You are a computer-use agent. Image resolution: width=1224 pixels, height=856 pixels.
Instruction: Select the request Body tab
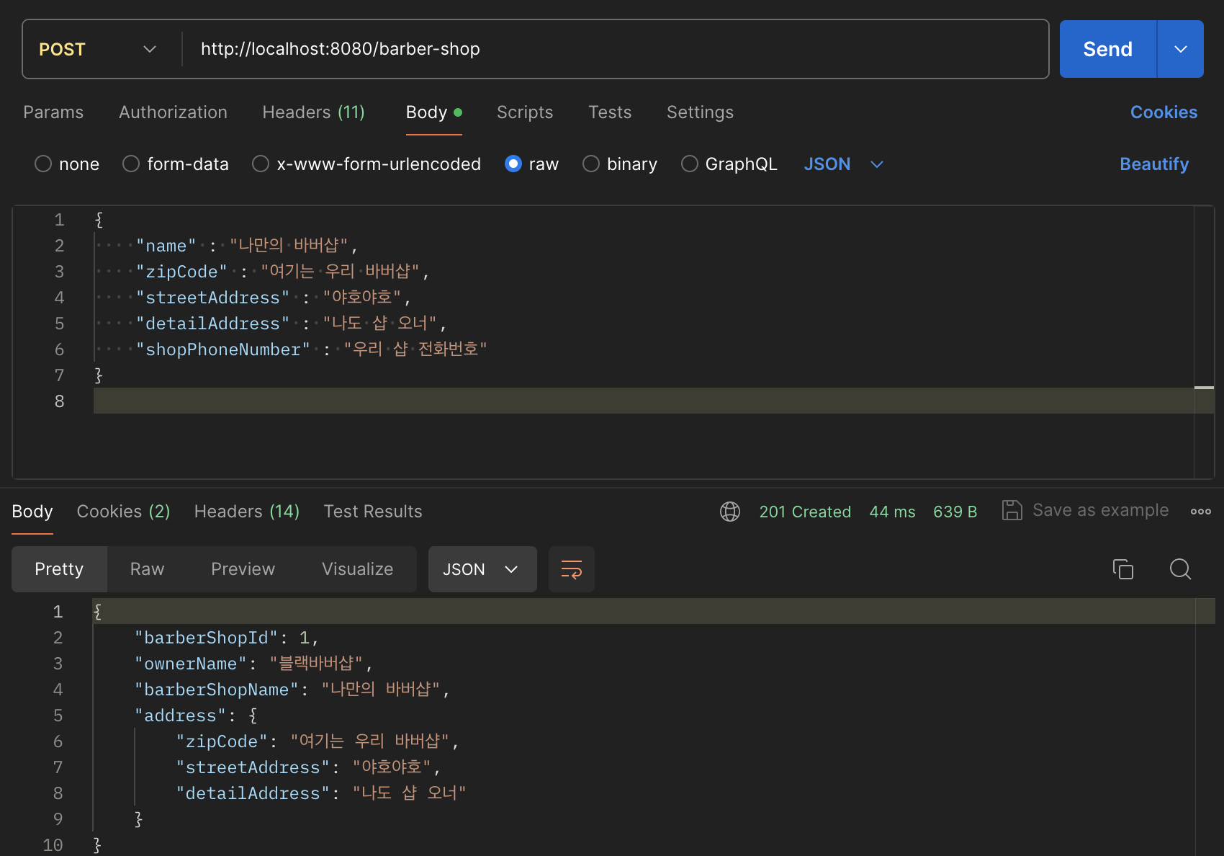(x=433, y=112)
